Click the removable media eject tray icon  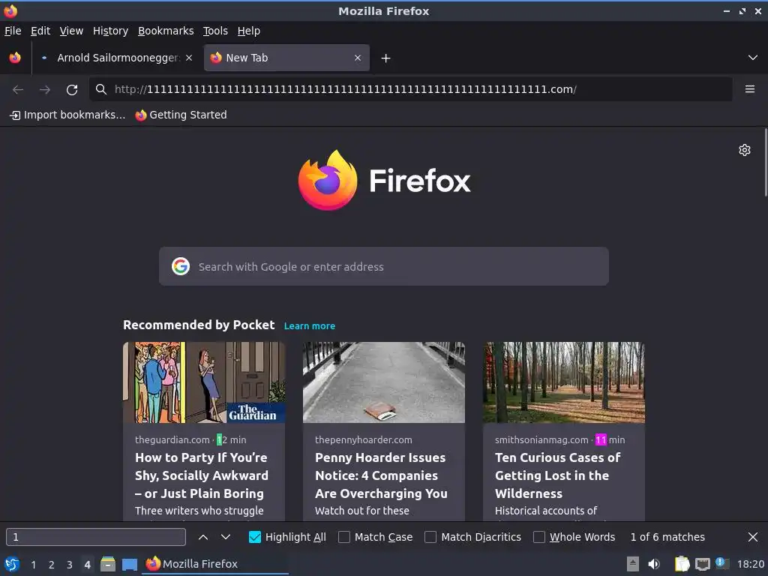point(633,564)
